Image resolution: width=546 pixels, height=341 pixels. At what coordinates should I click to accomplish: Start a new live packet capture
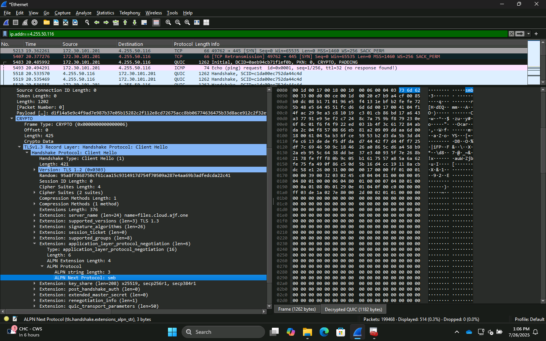coord(5,22)
